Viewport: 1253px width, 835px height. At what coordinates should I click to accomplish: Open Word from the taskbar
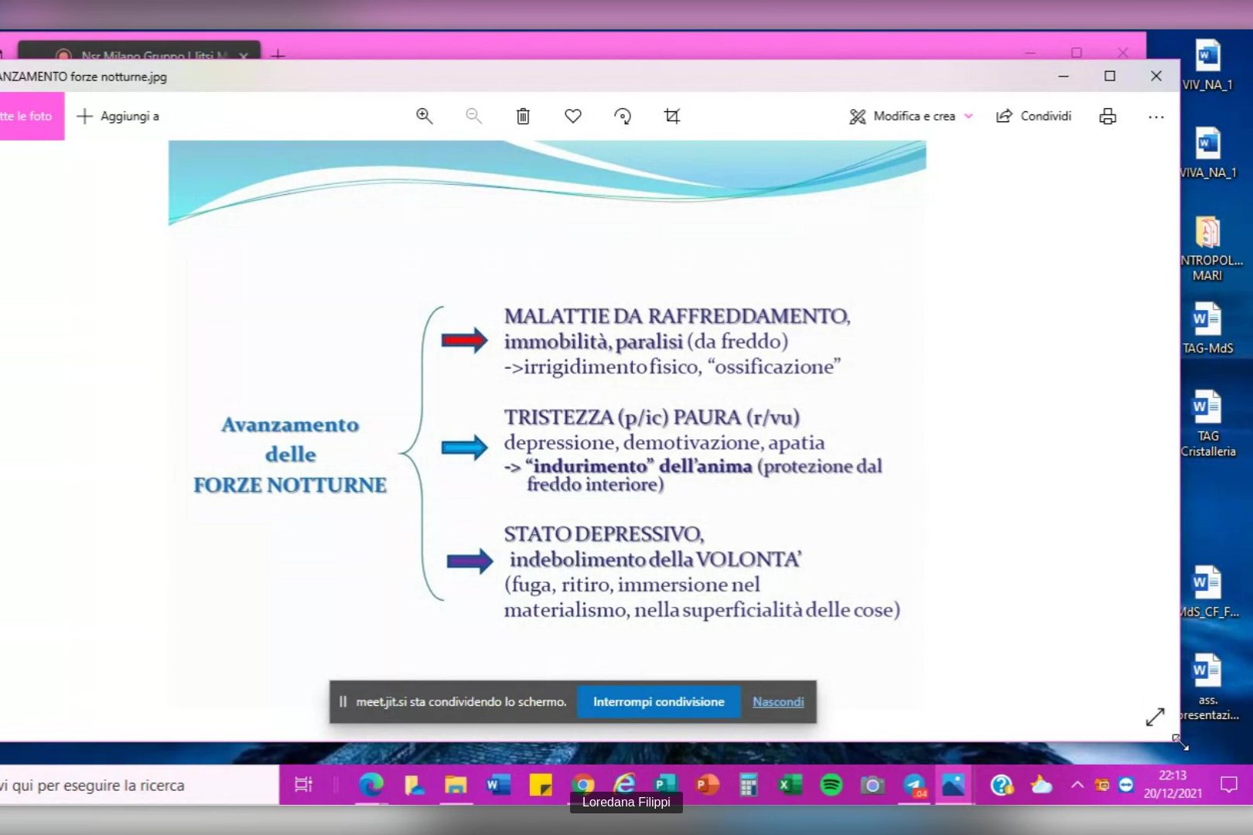point(497,785)
